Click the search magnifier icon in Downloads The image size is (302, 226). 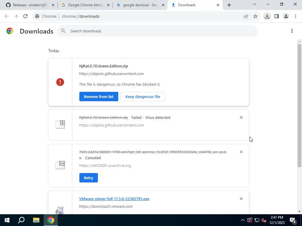[x=63, y=31]
